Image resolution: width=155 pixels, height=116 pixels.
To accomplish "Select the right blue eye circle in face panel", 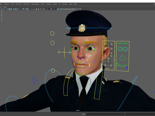I will [x=125, y=49].
